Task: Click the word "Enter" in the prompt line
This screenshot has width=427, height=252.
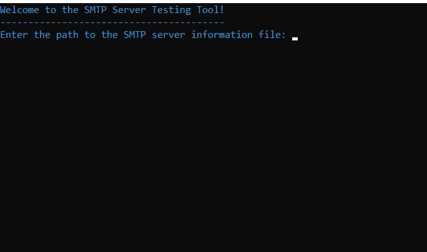Action: pos(14,35)
